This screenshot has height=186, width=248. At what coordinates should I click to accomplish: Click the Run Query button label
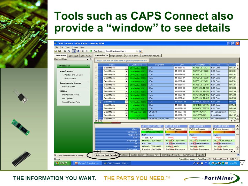click(x=98, y=51)
